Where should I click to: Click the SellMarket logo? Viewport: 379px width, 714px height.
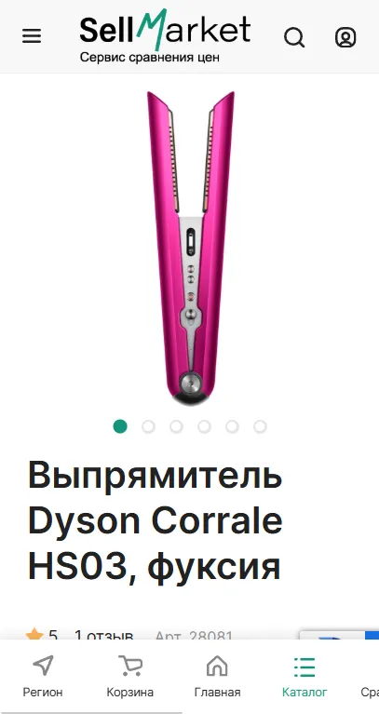pos(165,30)
